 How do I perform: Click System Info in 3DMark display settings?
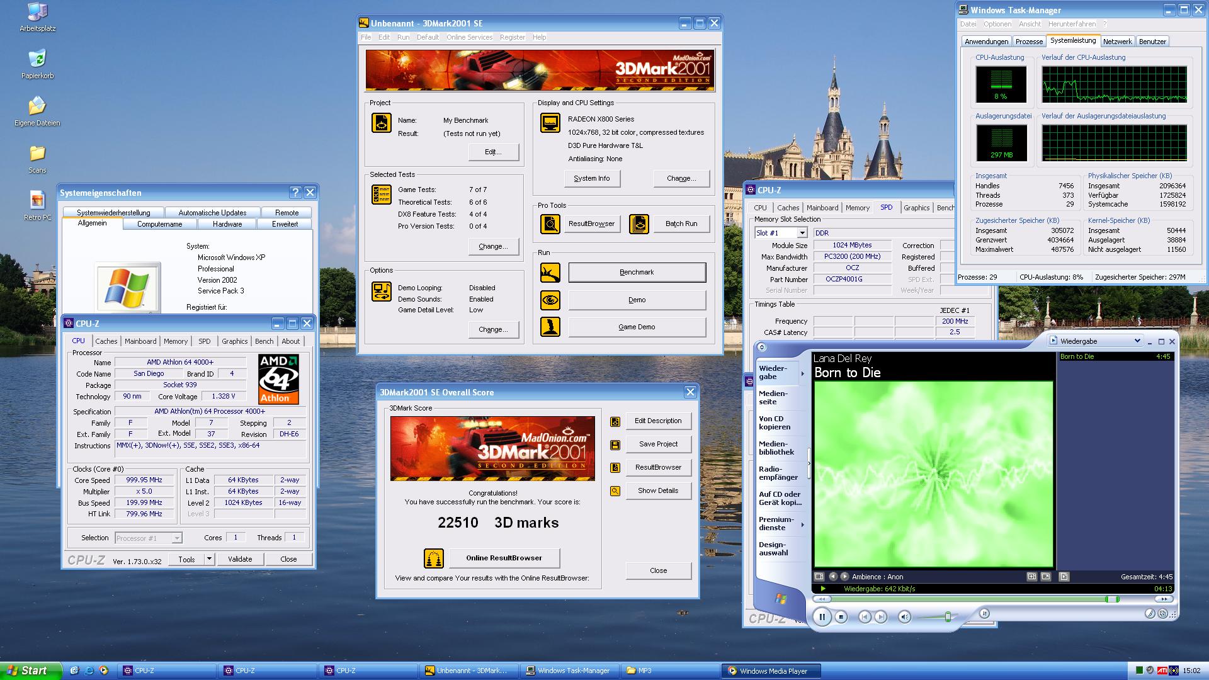(x=592, y=178)
